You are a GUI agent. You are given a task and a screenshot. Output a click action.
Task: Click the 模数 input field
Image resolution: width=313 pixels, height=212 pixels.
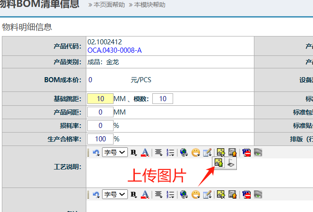[x=163, y=99]
